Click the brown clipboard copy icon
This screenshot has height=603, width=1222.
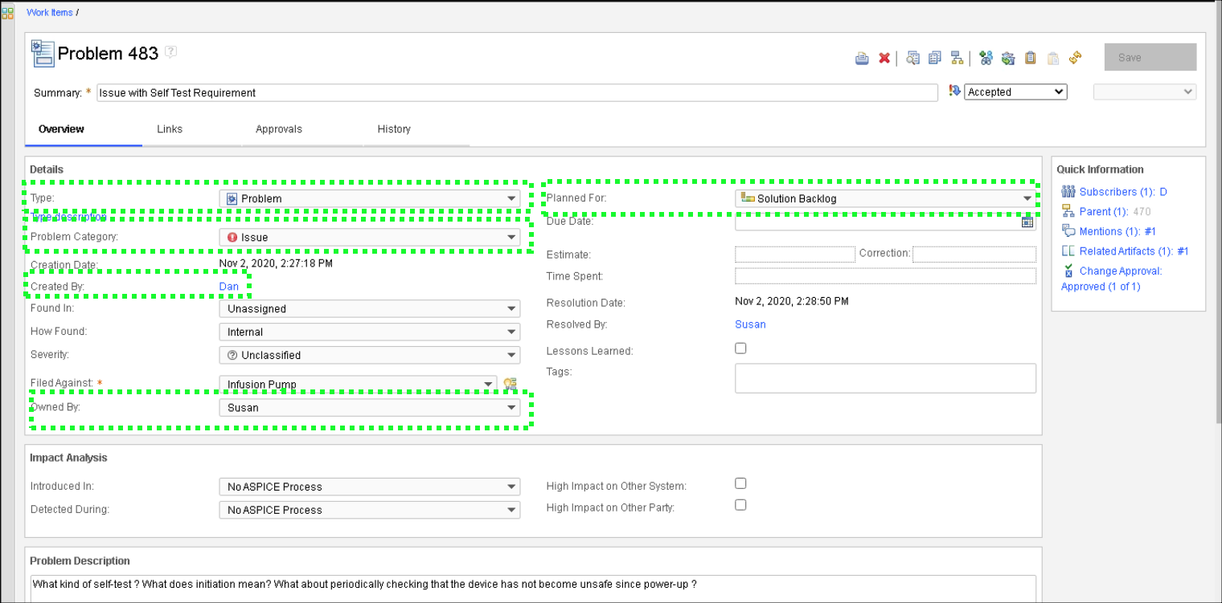click(1030, 58)
